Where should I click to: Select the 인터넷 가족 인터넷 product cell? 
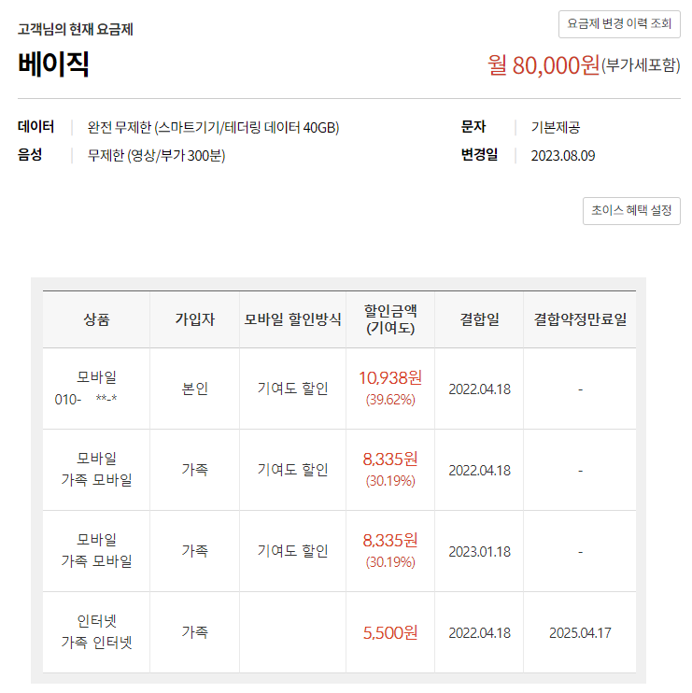[96, 632]
